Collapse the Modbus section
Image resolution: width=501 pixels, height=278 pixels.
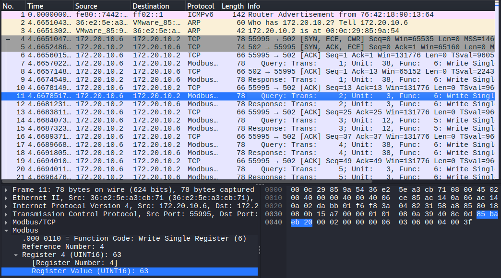point(6,231)
